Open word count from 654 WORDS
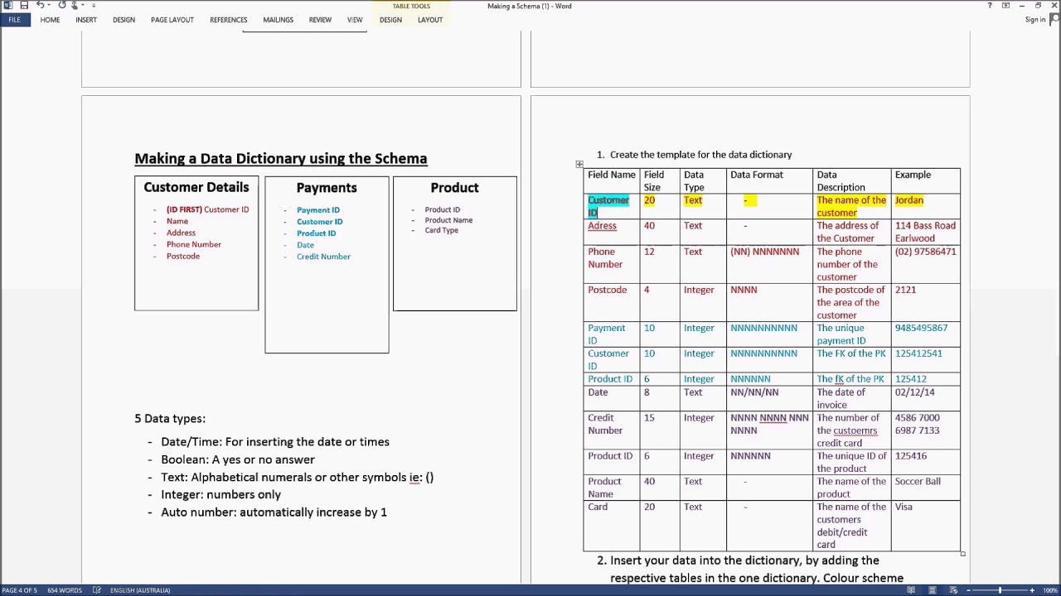Image resolution: width=1061 pixels, height=596 pixels. [x=65, y=590]
